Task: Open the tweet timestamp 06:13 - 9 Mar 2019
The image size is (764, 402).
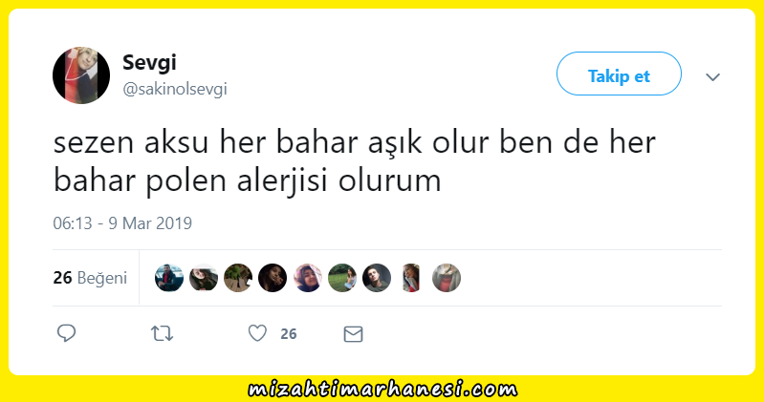Action: [x=122, y=223]
